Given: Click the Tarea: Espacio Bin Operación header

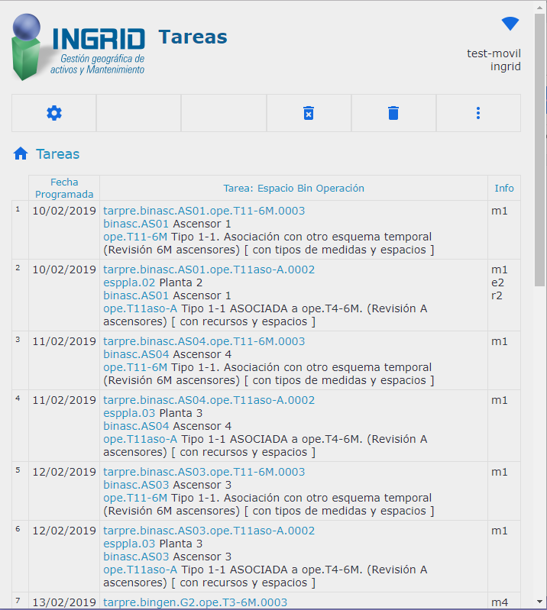Looking at the screenshot, I should point(293,188).
